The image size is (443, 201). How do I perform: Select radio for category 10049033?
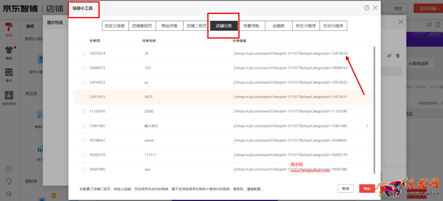pos(84,68)
